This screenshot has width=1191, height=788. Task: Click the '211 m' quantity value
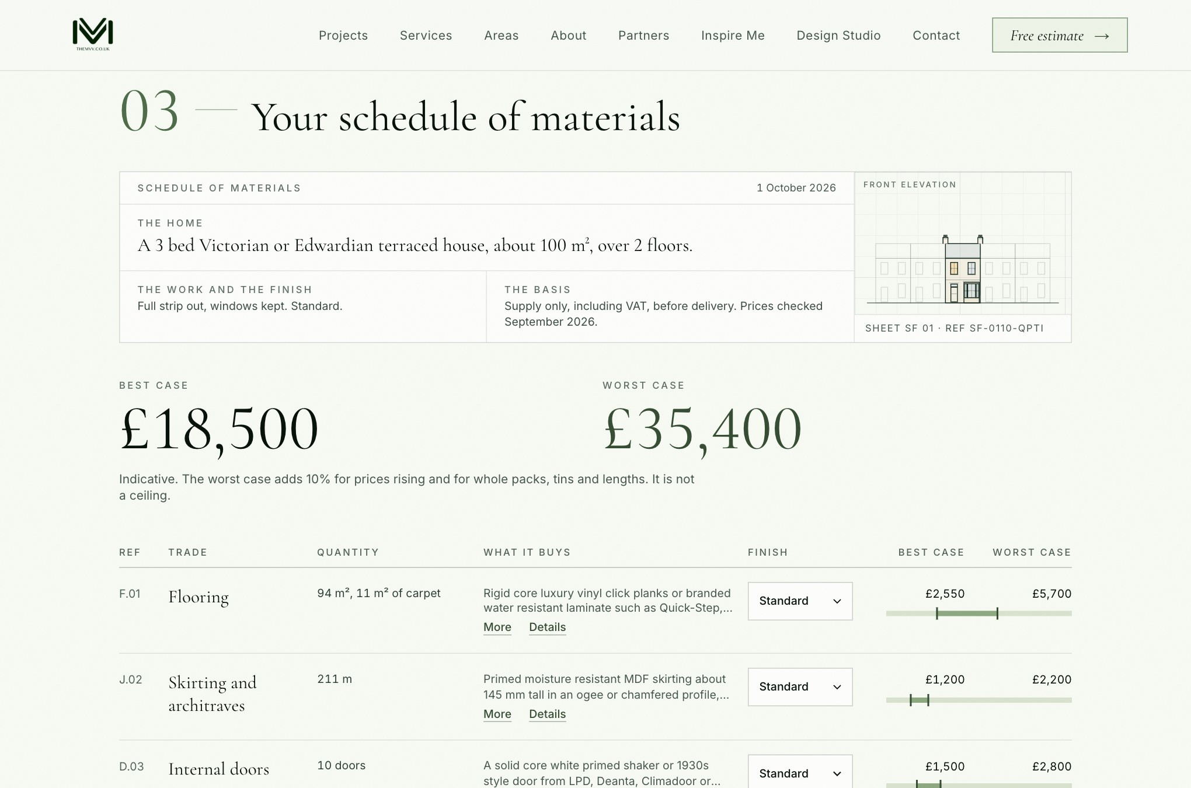click(x=335, y=679)
